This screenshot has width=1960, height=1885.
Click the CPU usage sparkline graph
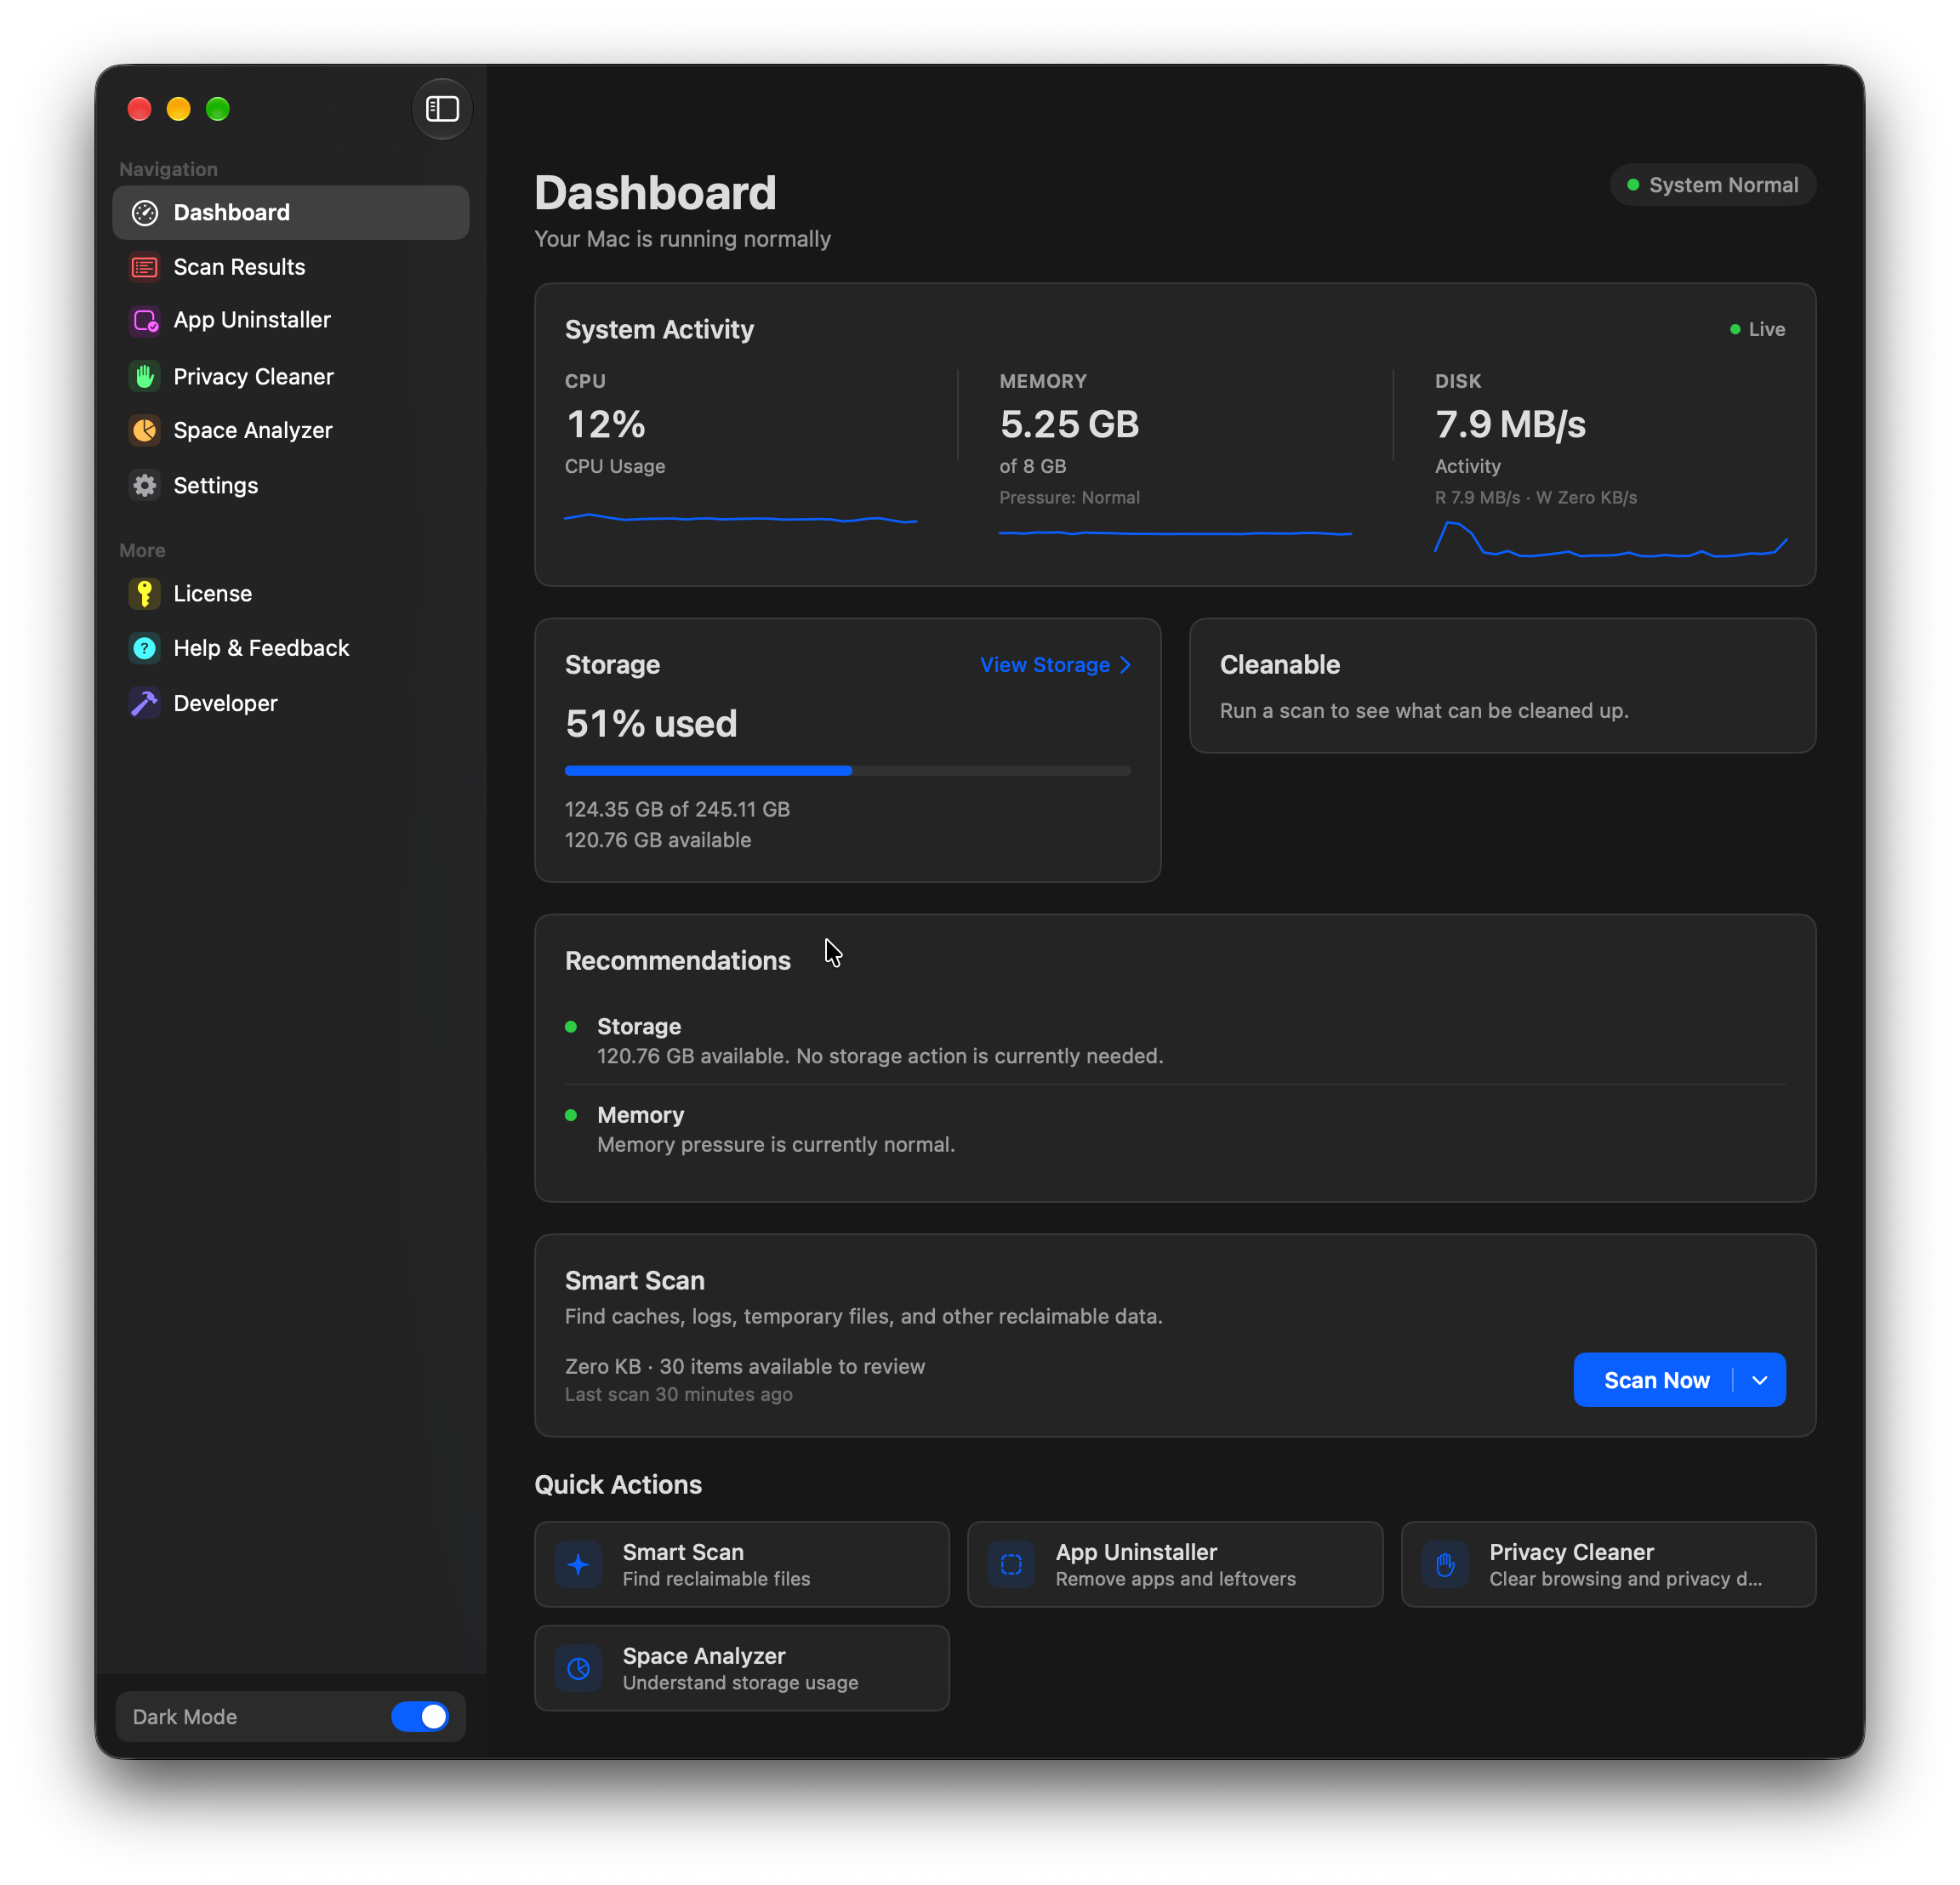[x=741, y=518]
